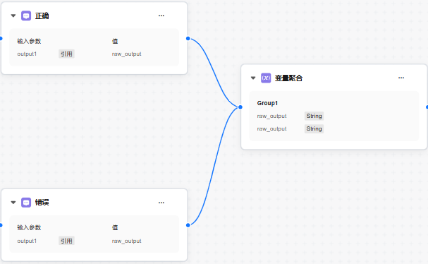Screen dimensions: 428x264
Task: Click the second String type tag
Action: (x=314, y=128)
